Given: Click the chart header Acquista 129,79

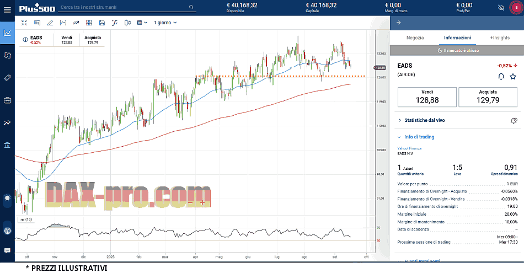Looking at the screenshot, I should click(93, 40).
